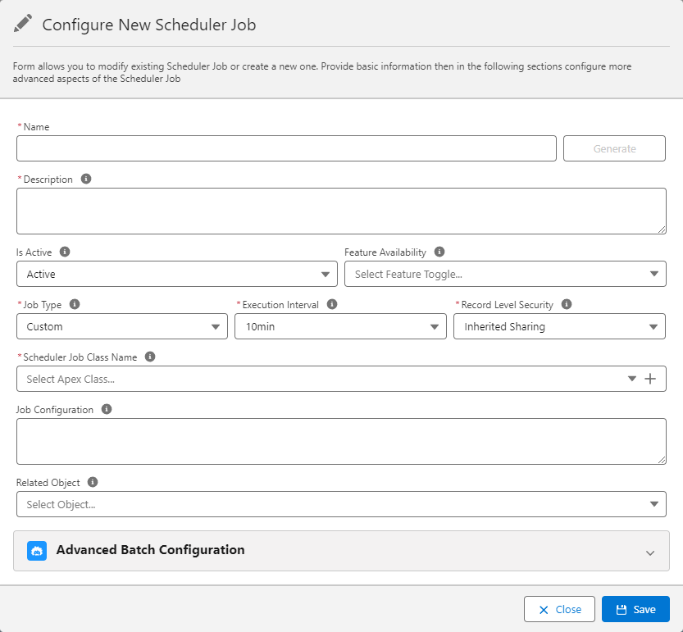Click the pencil icon in the header

(x=23, y=23)
